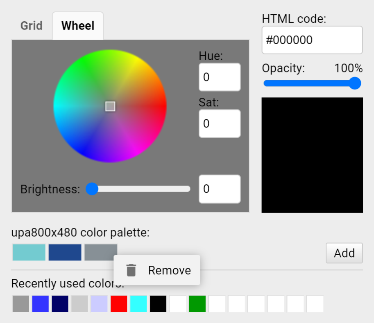Focus the Sat value field
This screenshot has width=374, height=323.
220,123
